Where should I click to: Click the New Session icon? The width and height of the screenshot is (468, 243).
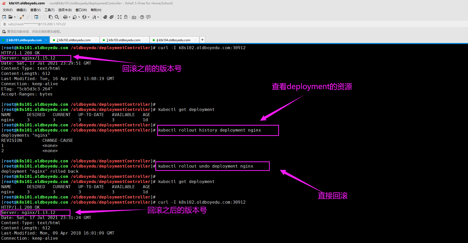[4, 17]
